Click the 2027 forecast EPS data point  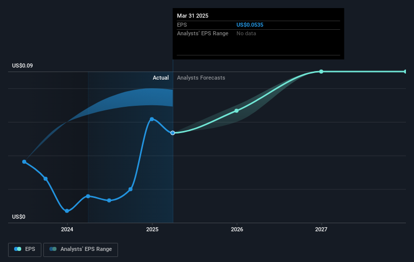click(321, 72)
